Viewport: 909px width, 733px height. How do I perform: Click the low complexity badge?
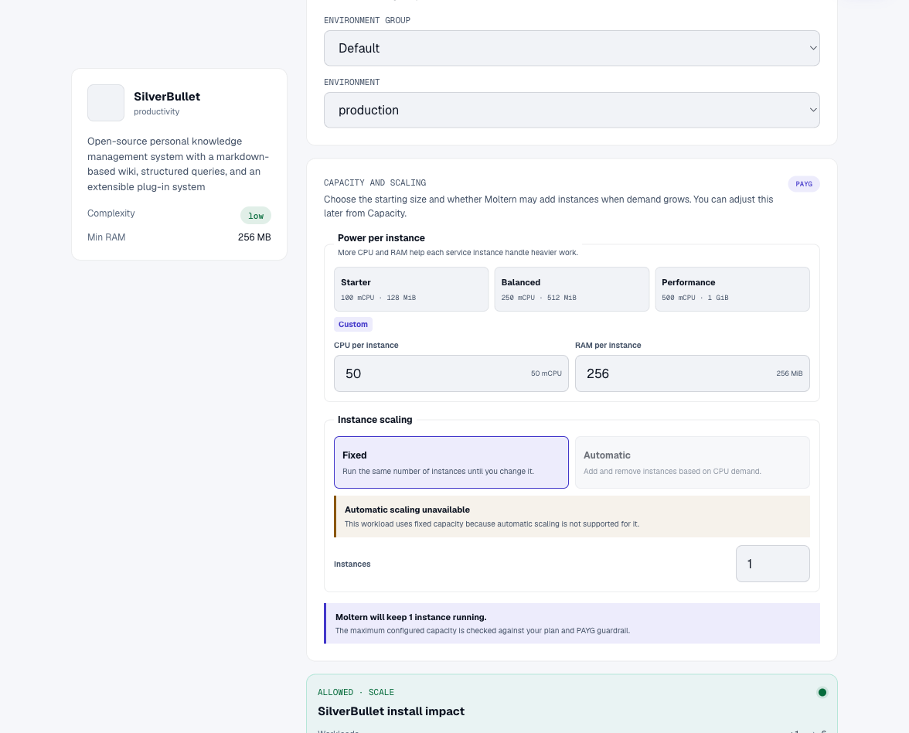(256, 216)
